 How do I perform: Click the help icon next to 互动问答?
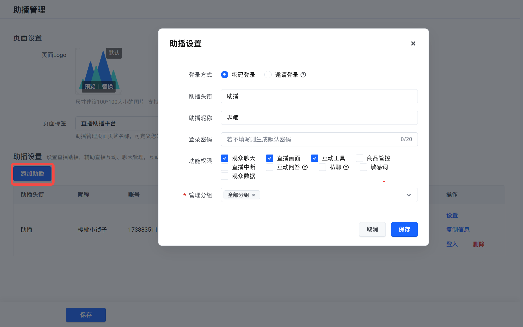tap(305, 167)
